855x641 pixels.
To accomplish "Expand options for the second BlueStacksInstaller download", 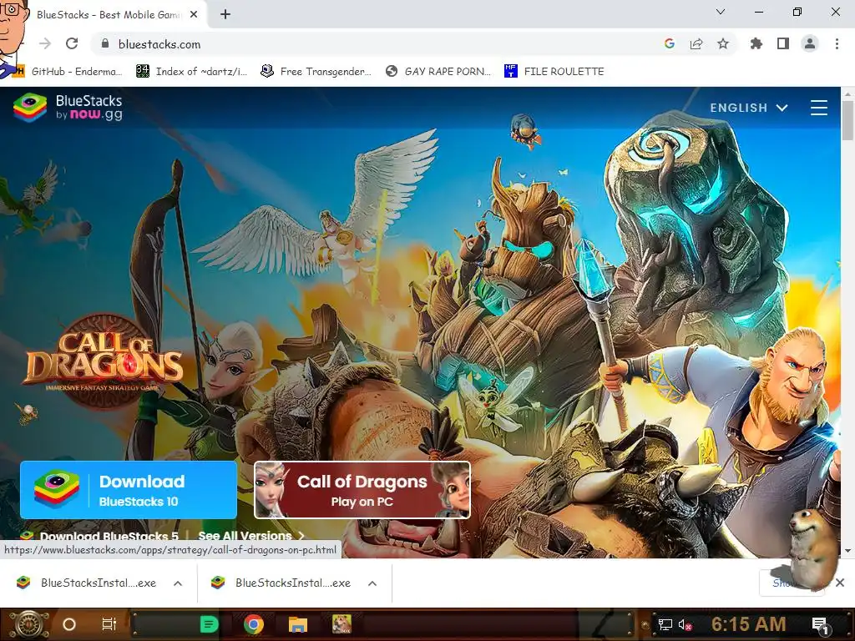I will click(372, 583).
